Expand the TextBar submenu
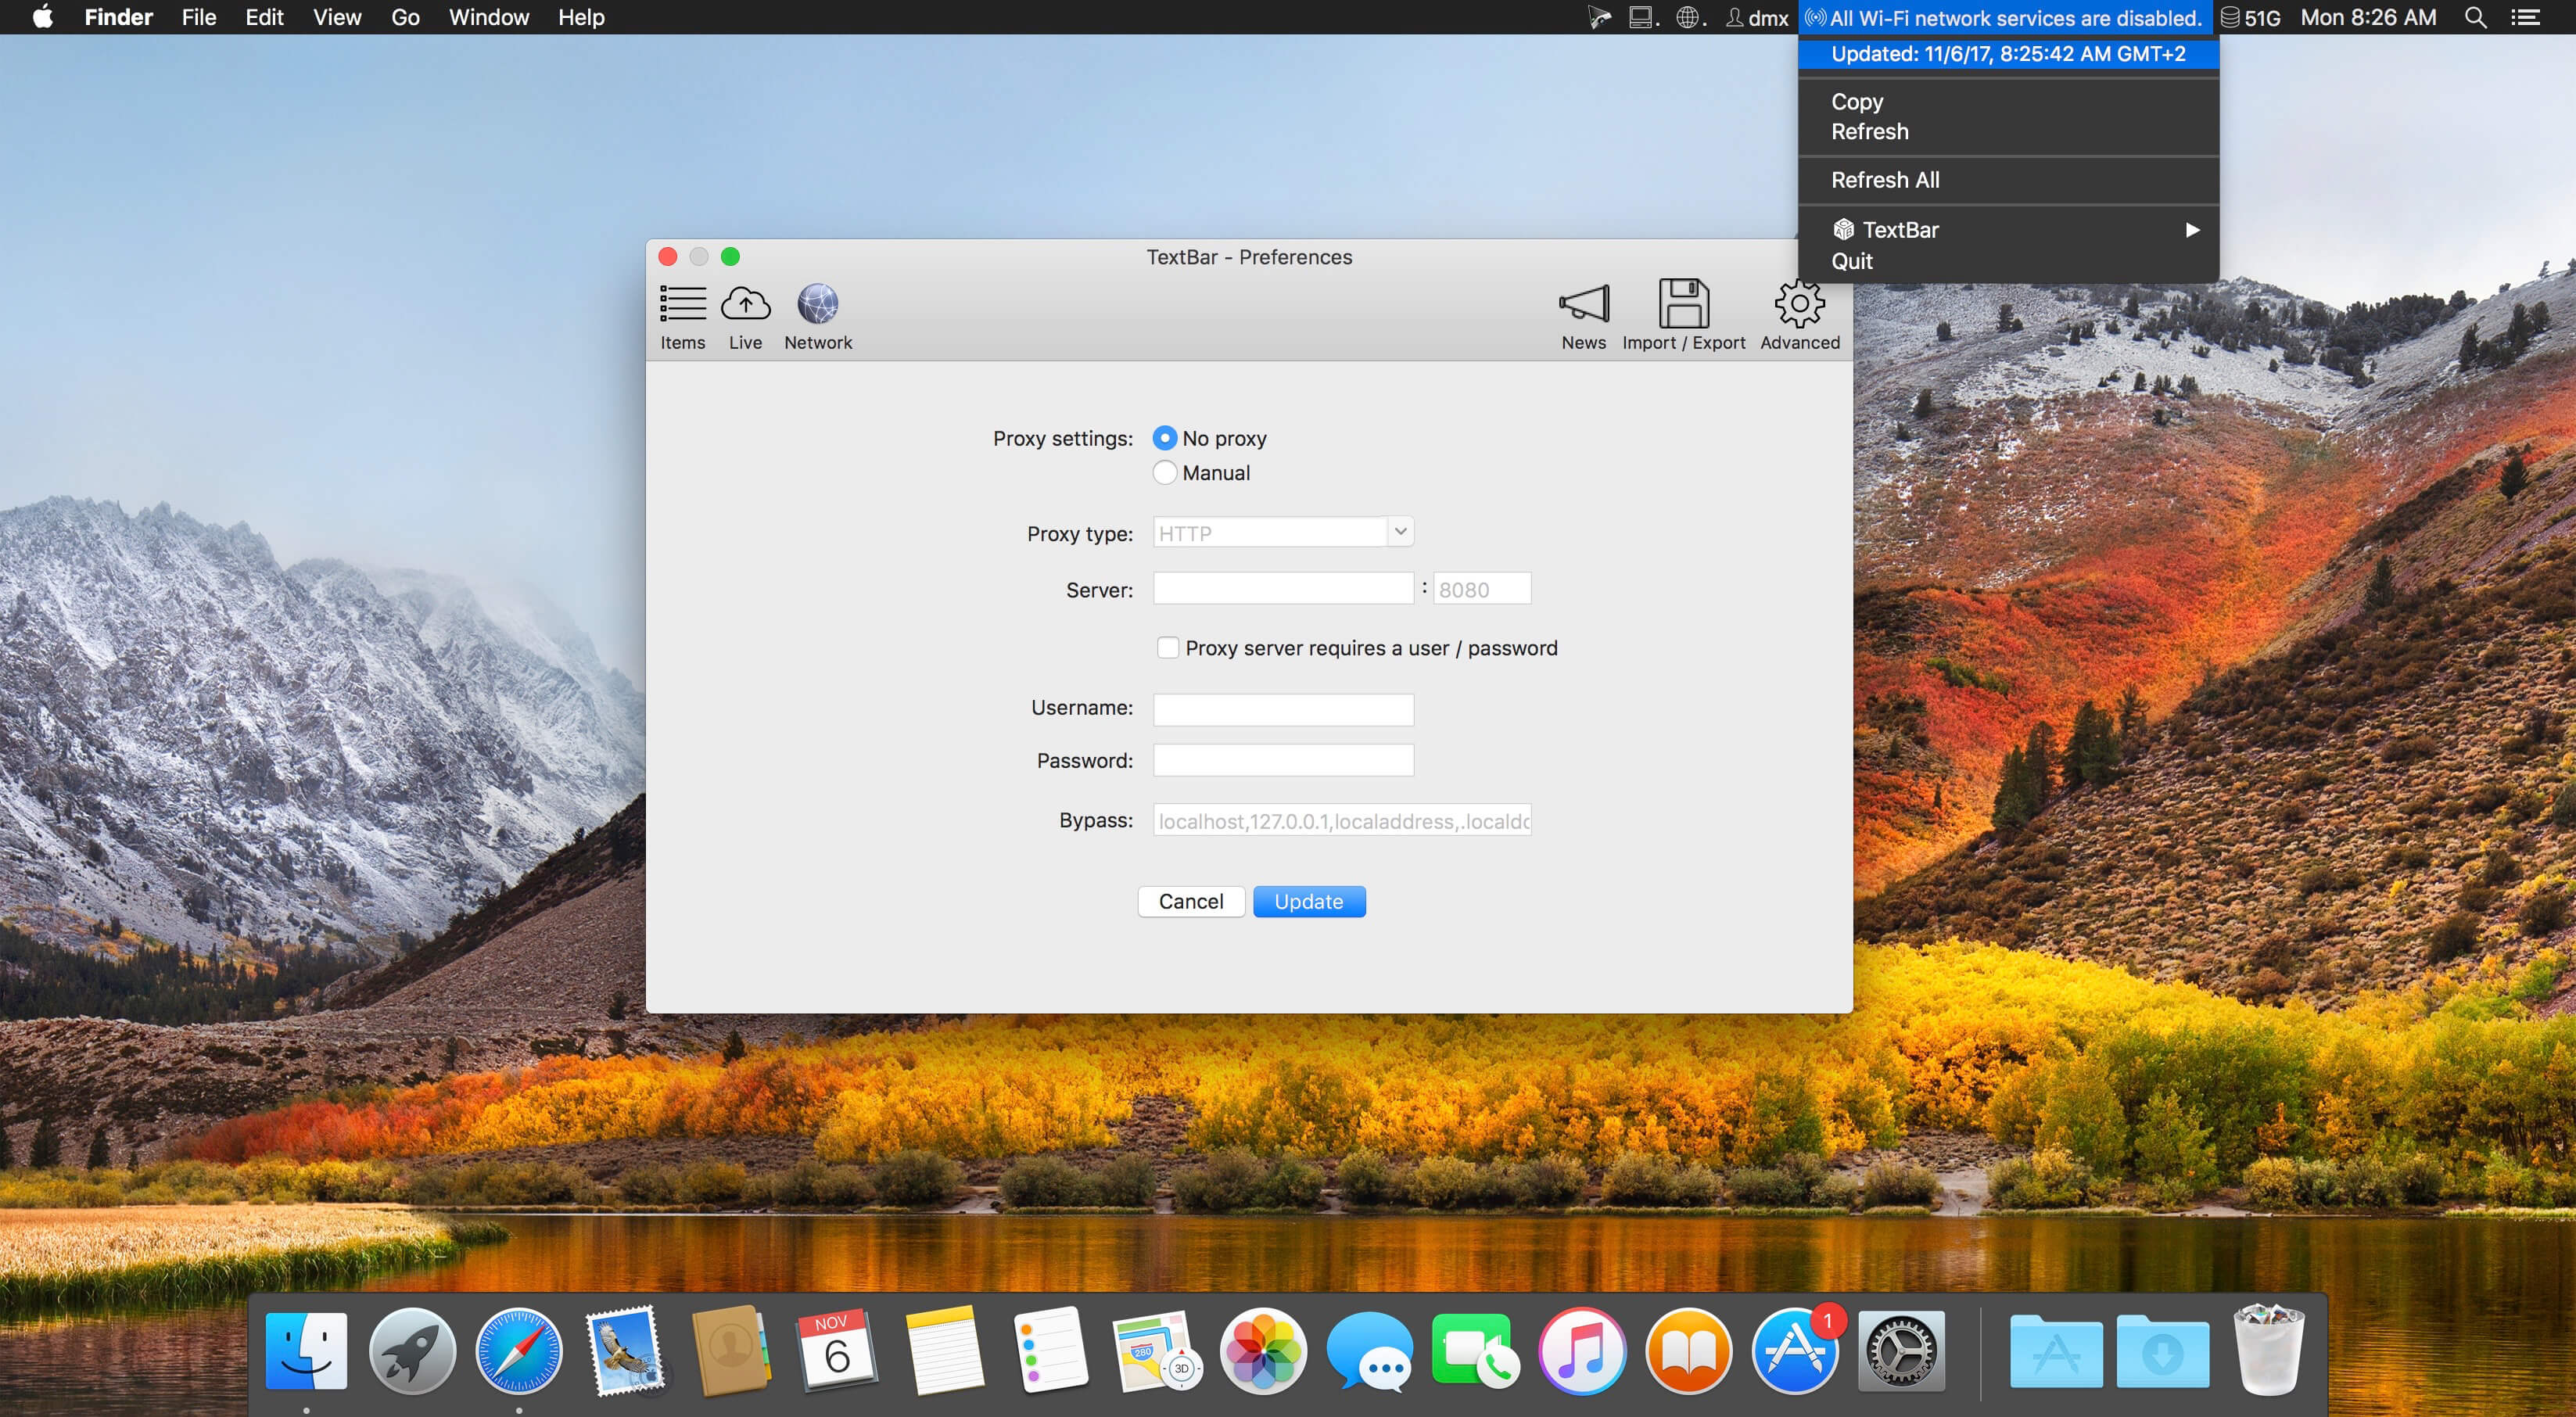 2008,230
